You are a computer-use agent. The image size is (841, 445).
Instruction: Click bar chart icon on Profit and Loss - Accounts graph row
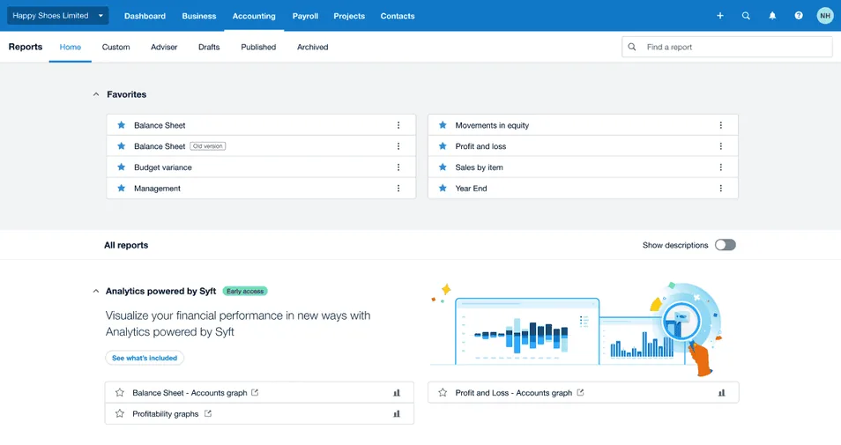[722, 392]
